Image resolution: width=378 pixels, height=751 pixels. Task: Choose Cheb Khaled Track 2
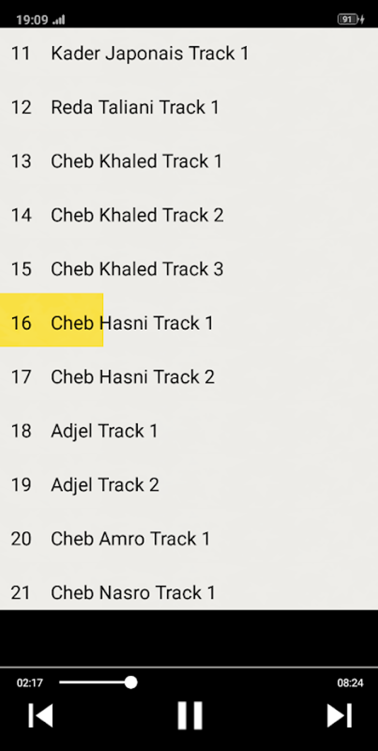(137, 215)
